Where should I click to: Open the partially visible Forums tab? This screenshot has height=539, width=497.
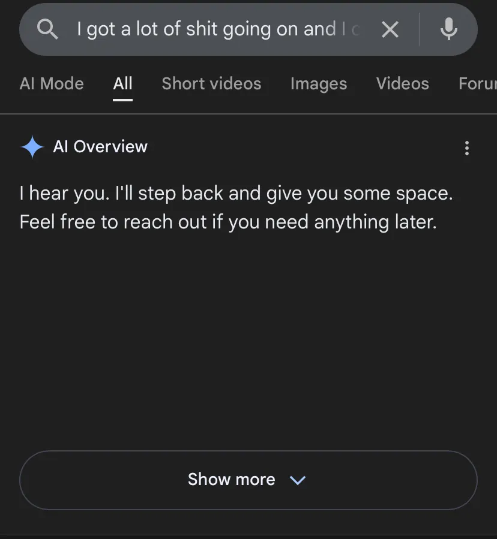pos(478,84)
